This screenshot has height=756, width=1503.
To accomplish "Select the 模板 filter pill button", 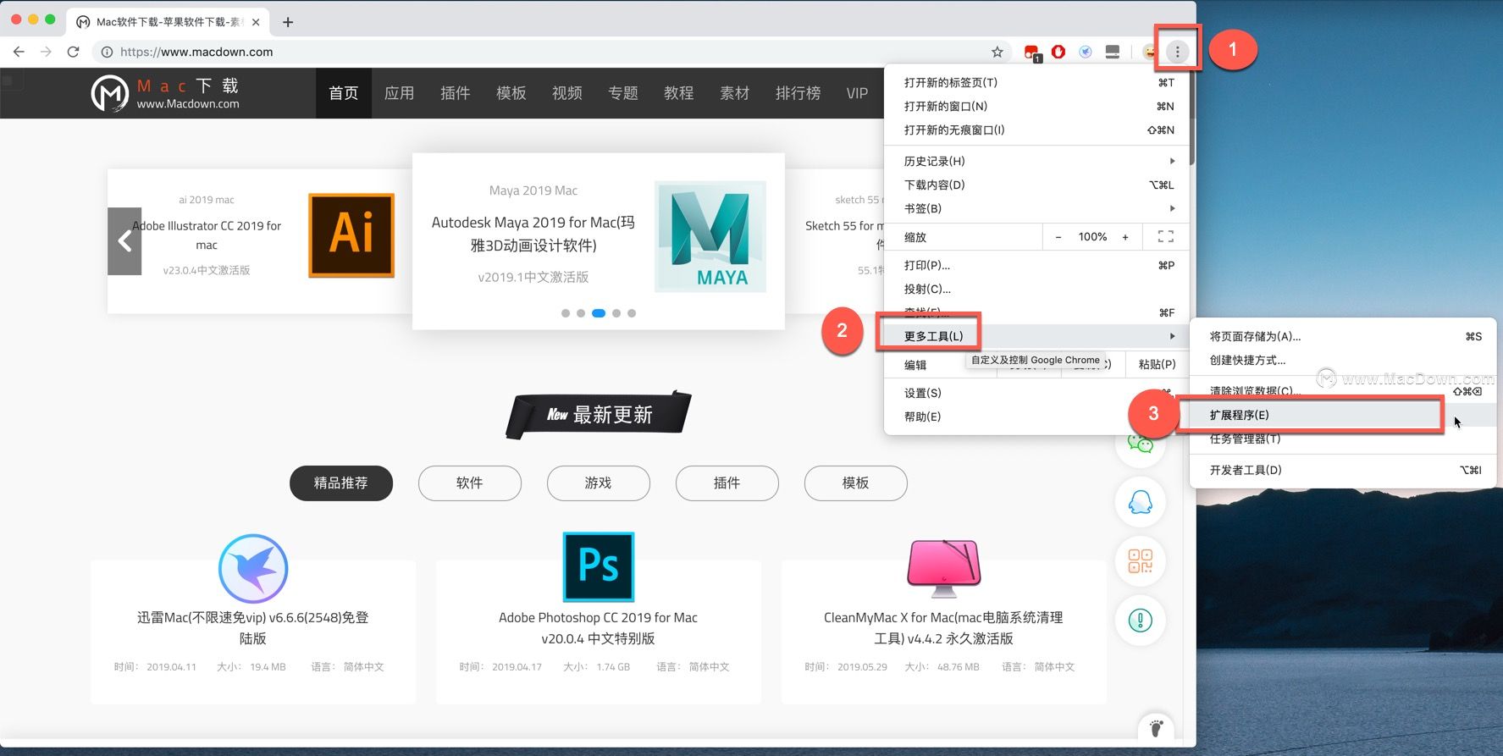I will [x=856, y=483].
